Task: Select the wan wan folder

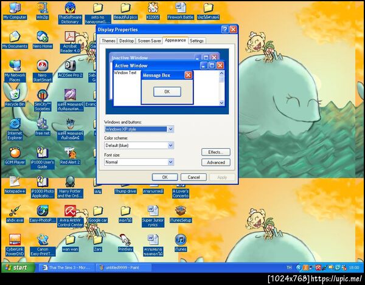Action: (70, 244)
